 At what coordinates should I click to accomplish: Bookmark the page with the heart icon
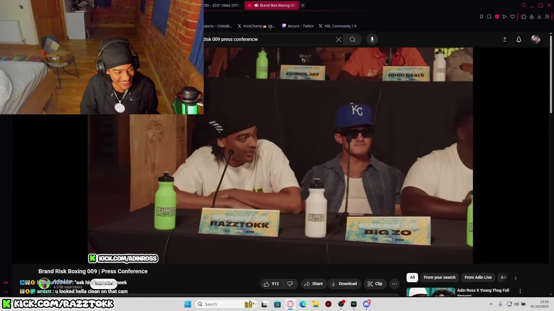512,16
